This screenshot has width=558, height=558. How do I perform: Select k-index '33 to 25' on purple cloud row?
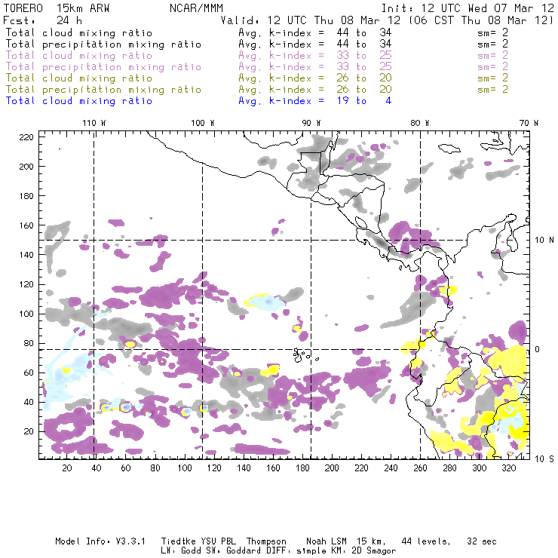[364, 56]
